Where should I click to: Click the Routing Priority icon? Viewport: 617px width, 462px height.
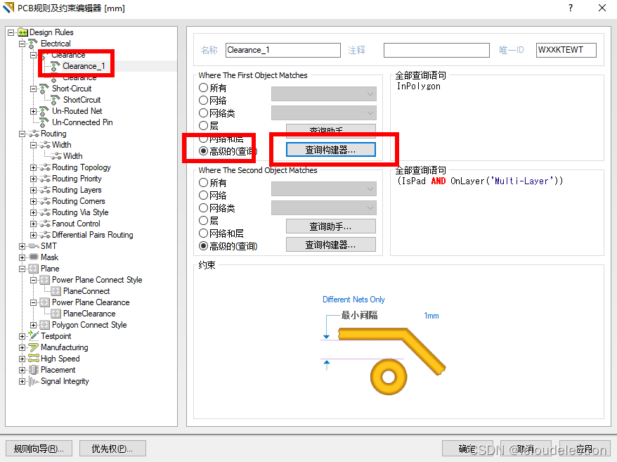(45, 179)
